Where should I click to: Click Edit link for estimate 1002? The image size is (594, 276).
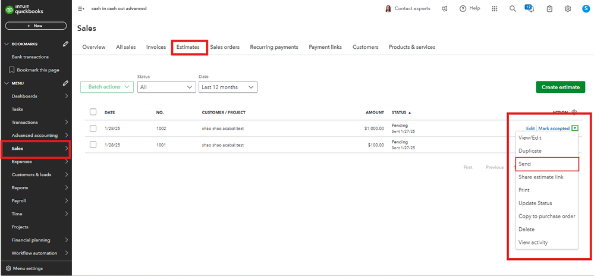[x=530, y=128]
